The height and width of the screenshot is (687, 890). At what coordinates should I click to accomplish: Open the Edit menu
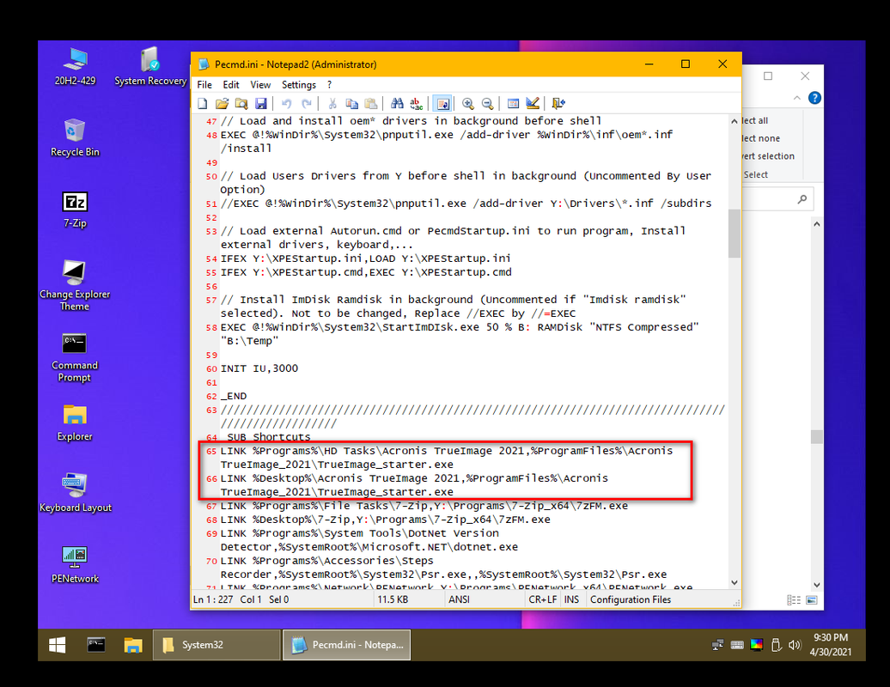point(231,84)
